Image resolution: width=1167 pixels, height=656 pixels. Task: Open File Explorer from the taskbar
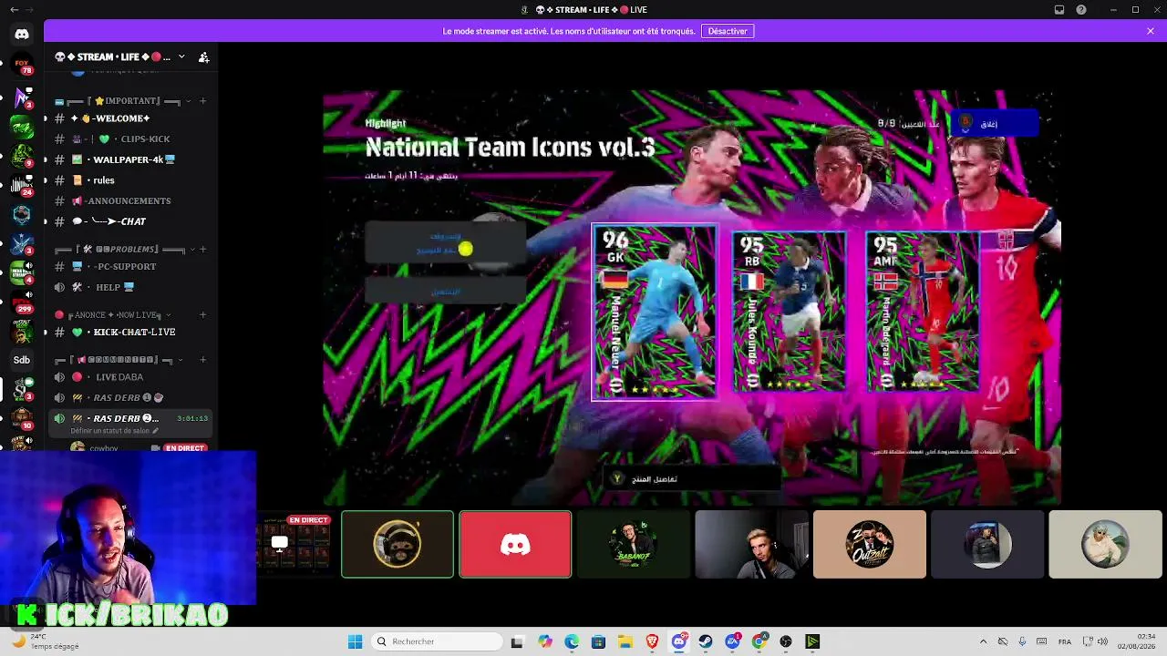click(x=625, y=641)
